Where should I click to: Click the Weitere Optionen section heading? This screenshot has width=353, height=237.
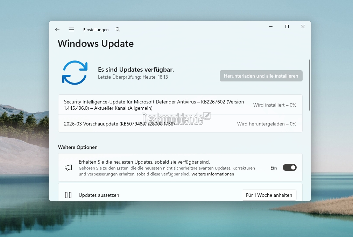pos(78,147)
